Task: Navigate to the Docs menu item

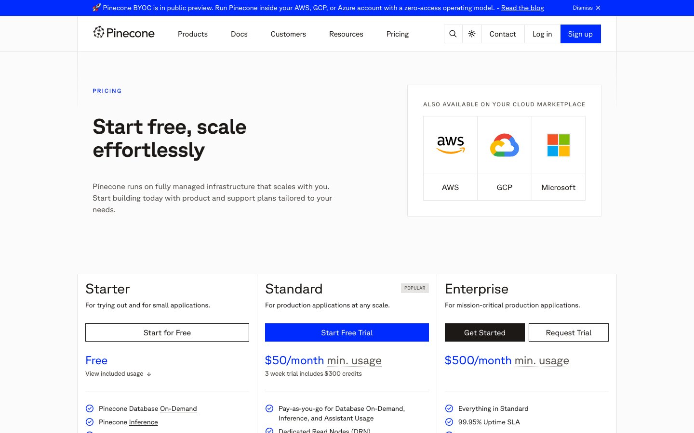Action: pos(239,34)
